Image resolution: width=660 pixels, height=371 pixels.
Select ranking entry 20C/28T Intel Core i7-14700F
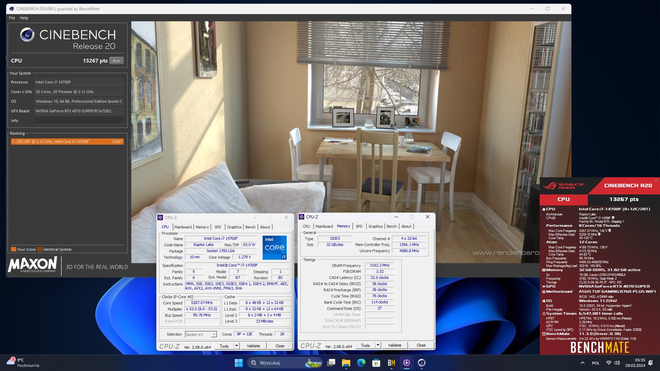67,142
